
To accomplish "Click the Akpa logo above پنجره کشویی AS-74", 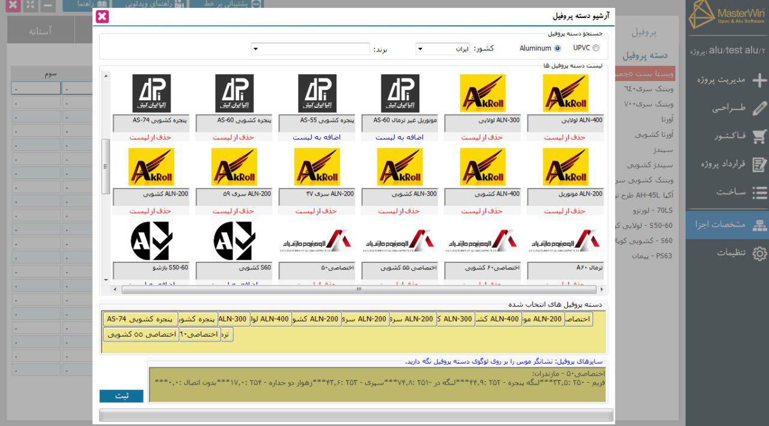I will coord(151,93).
